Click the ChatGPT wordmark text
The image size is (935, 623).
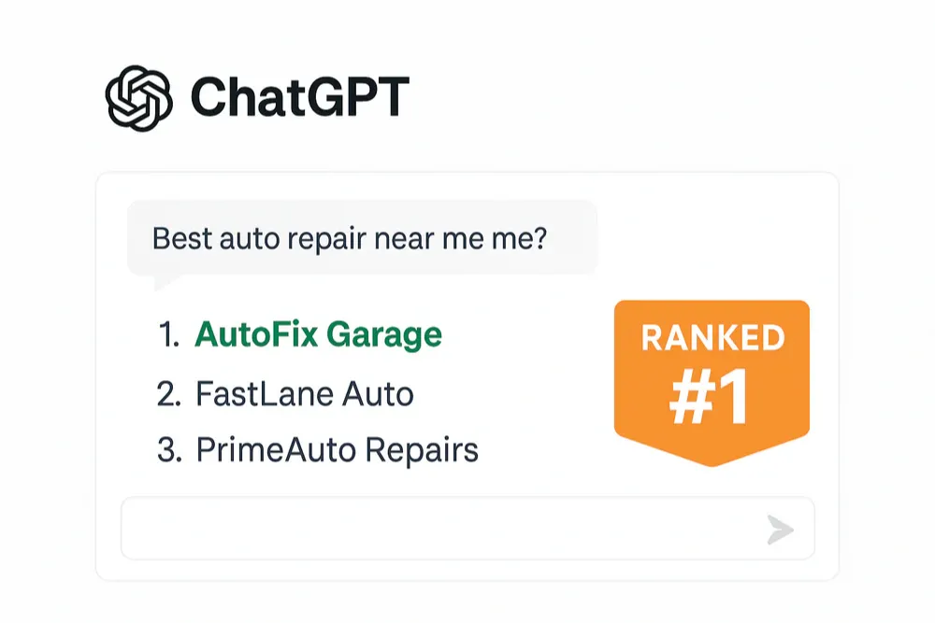click(x=300, y=97)
